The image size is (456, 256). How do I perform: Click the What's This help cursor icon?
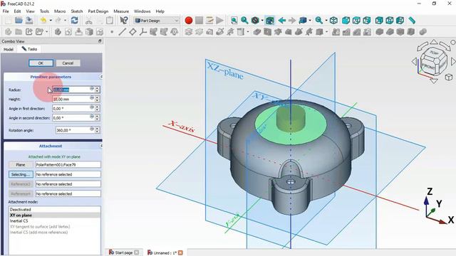pyautogui.click(x=124, y=21)
